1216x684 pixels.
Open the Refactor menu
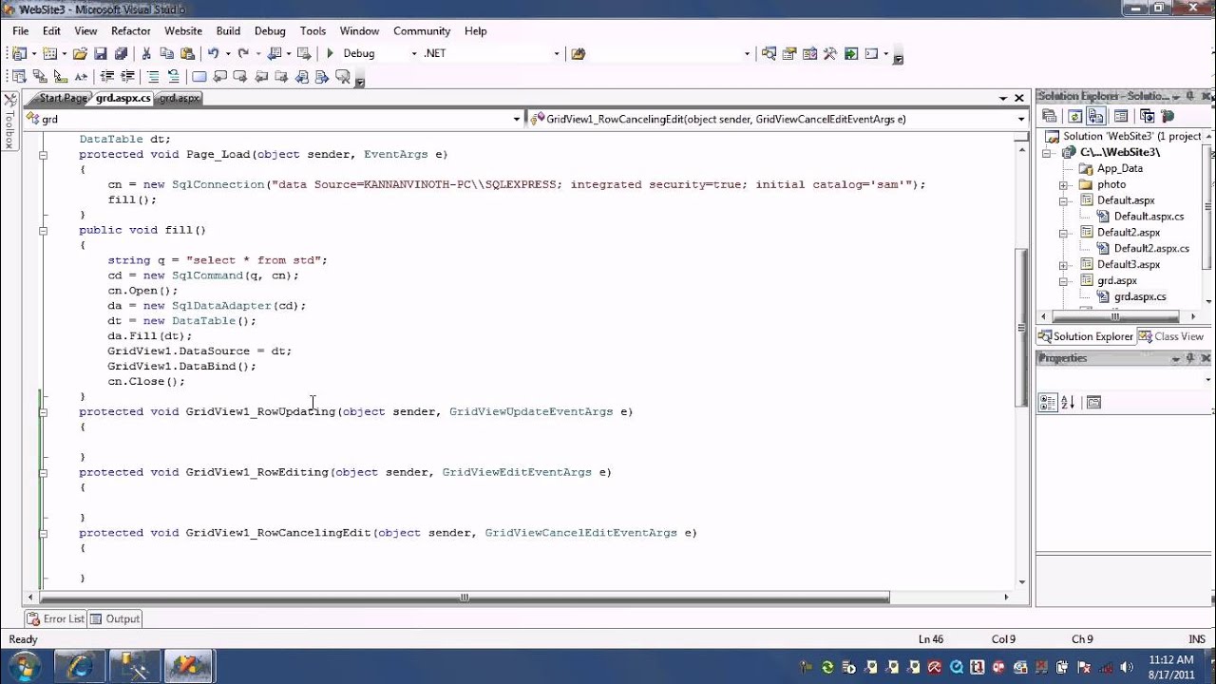tap(131, 30)
